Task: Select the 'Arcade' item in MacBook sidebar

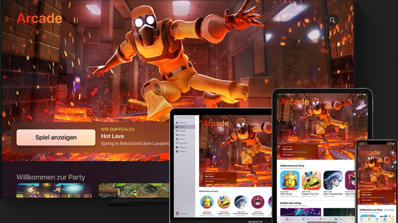Action: 184,127
